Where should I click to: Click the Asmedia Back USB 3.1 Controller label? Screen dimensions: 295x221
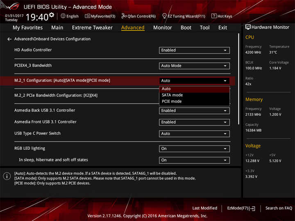pyautogui.click(x=45, y=110)
